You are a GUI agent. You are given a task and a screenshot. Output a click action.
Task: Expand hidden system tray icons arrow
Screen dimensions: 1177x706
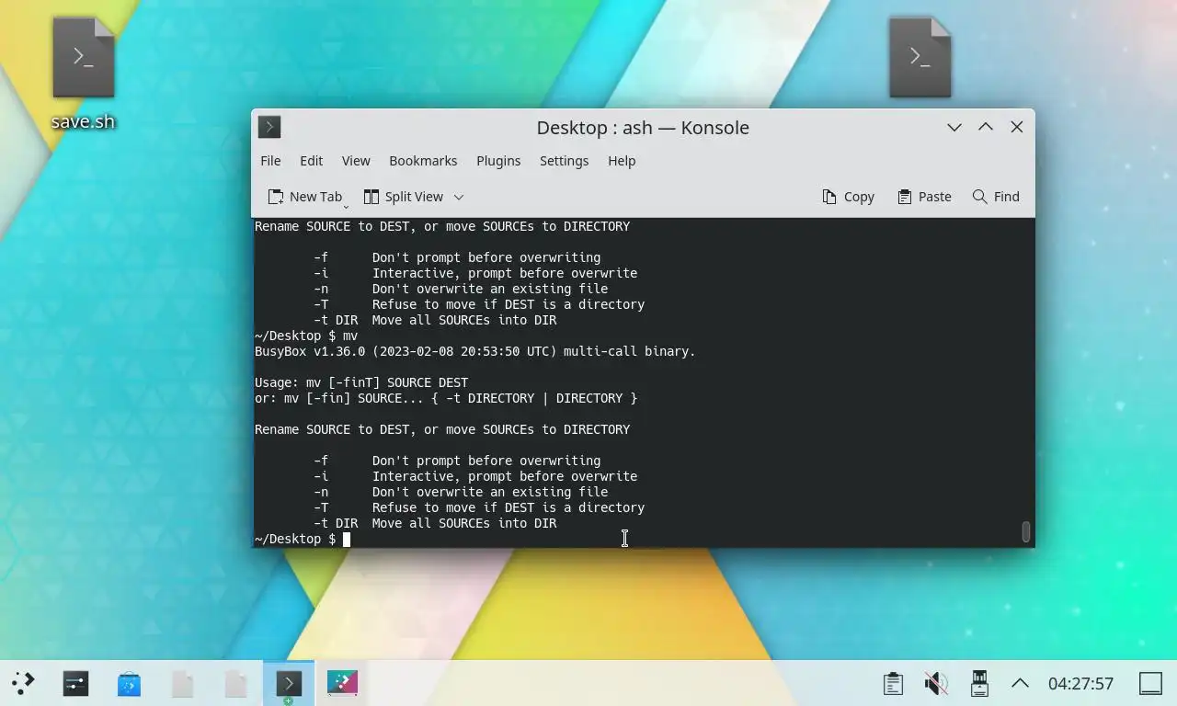[x=1020, y=683]
